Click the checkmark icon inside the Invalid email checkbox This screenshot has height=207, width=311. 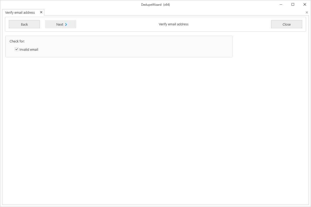pos(17,49)
